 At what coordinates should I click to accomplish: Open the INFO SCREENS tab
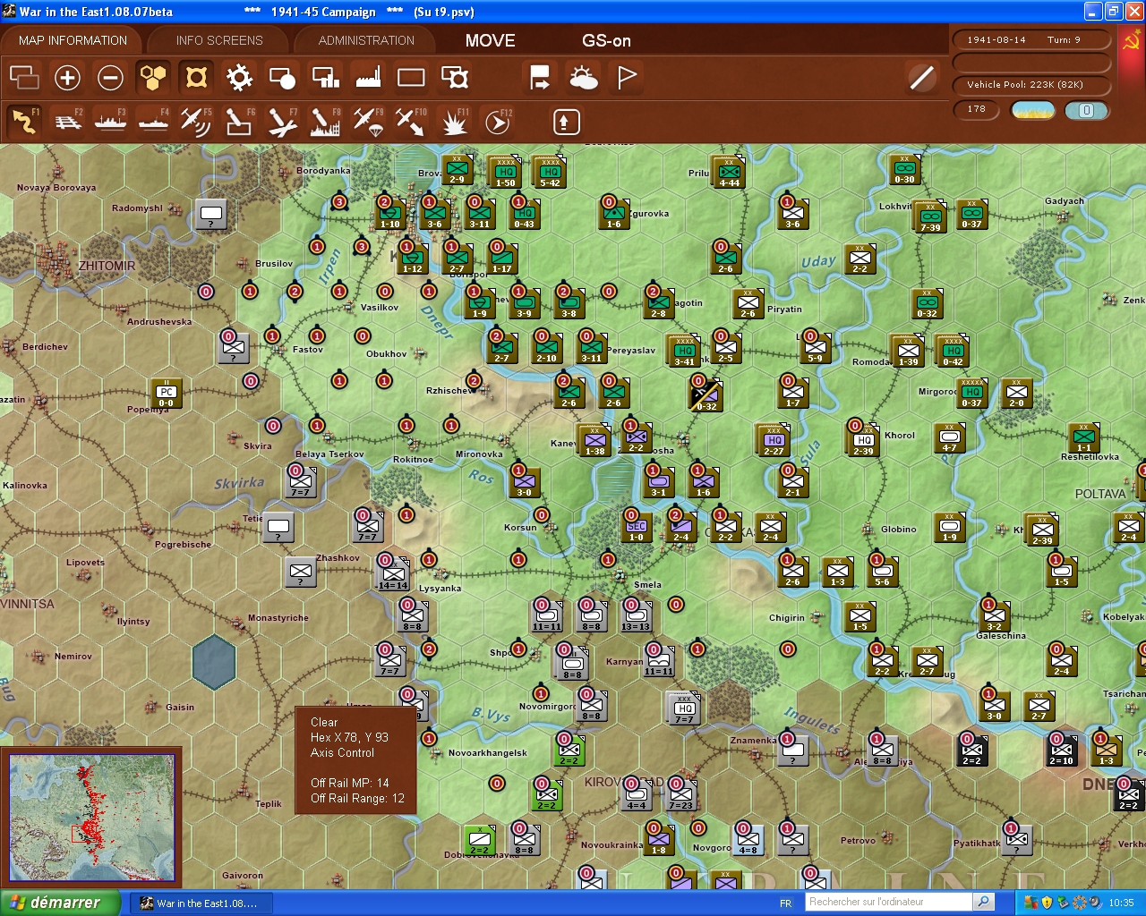click(219, 40)
